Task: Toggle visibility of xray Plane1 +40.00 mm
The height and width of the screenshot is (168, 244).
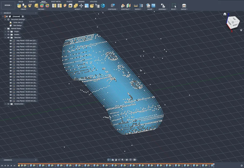Action: [x=11, y=101]
